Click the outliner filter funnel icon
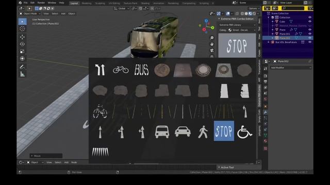Viewport: 330px width, 185px height. pyautogui.click(x=310, y=8)
